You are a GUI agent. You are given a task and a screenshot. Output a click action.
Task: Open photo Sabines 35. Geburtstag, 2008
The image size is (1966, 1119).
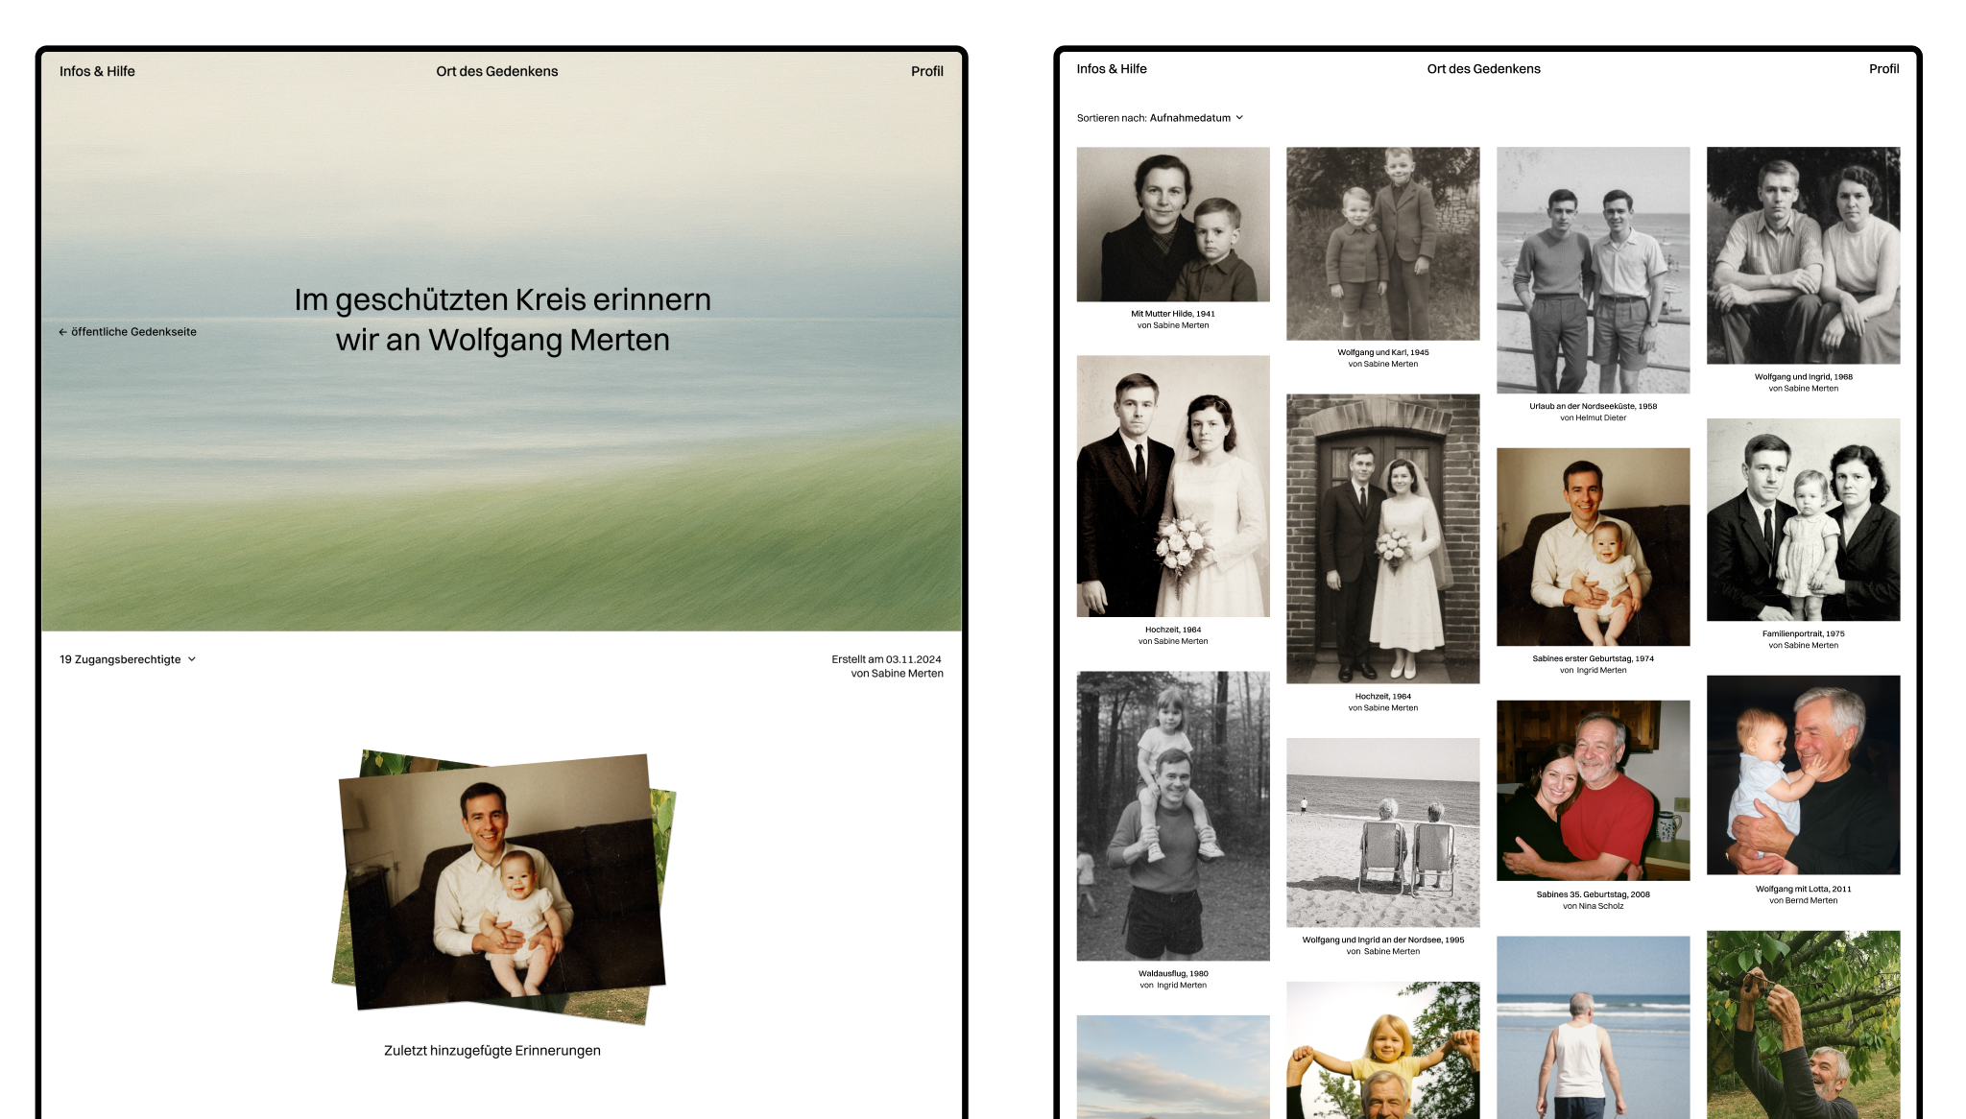(1593, 791)
